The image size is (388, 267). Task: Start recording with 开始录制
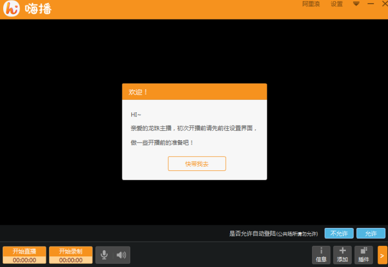pyautogui.click(x=71, y=251)
